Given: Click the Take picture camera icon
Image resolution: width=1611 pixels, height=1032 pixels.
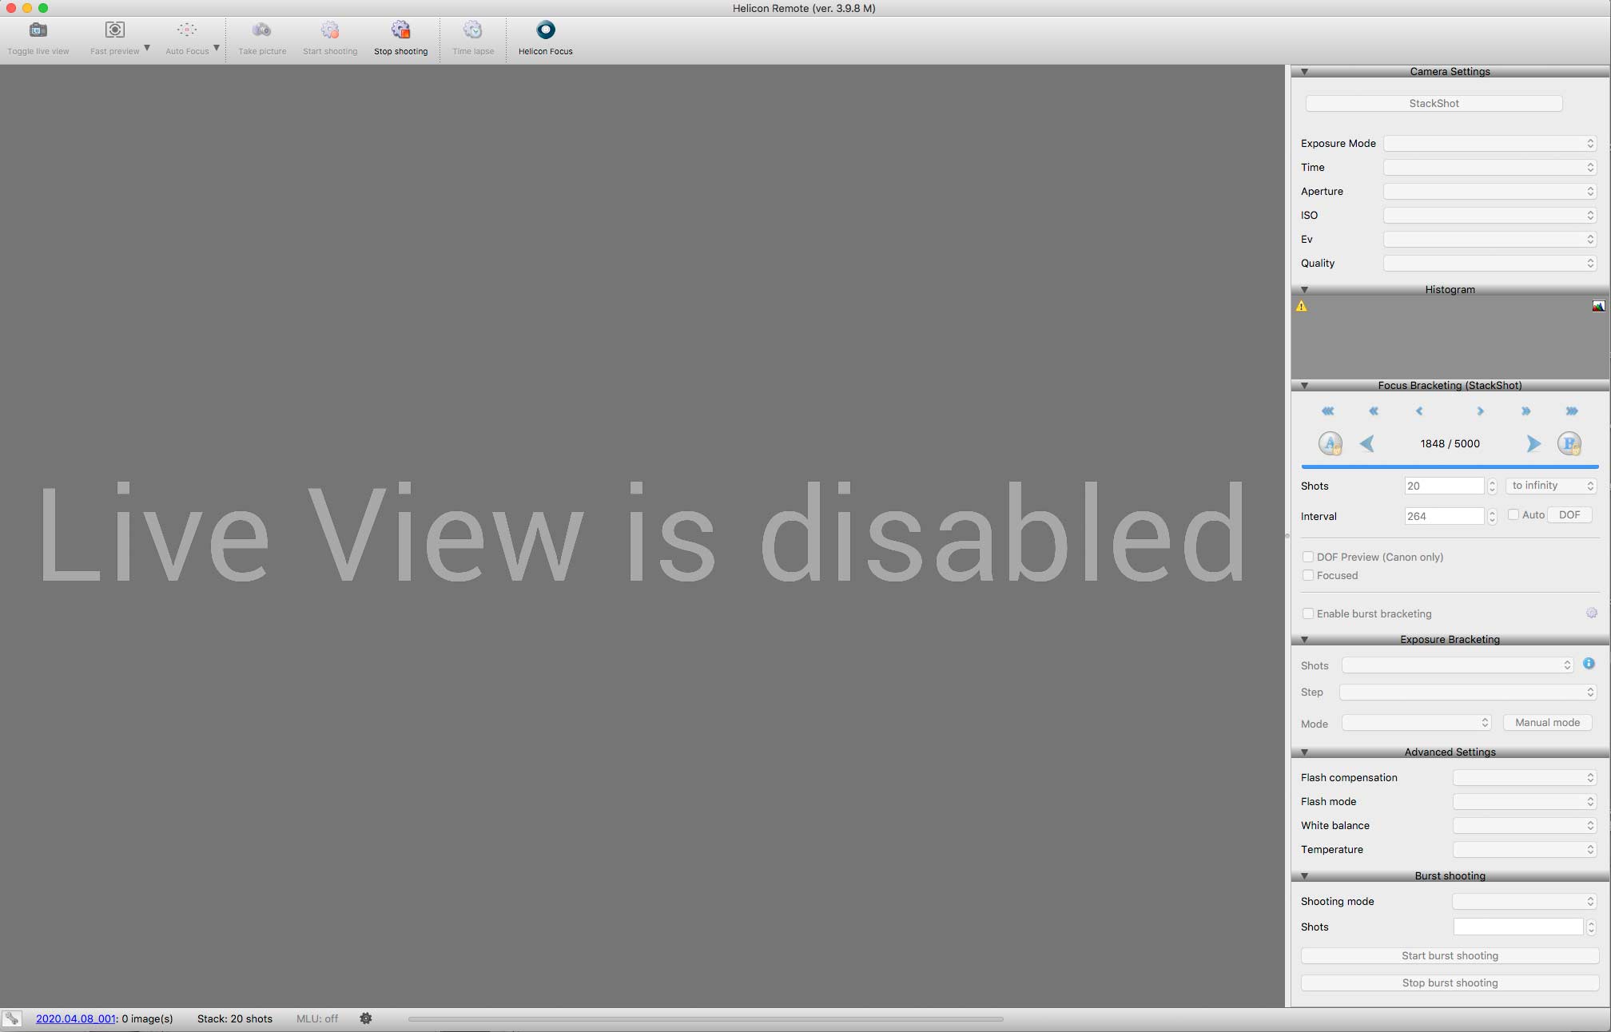Looking at the screenshot, I should (x=261, y=30).
